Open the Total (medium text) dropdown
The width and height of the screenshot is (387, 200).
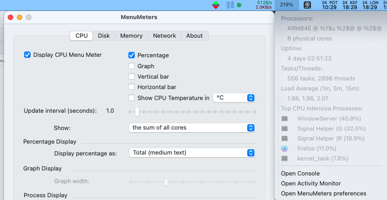[192, 153]
